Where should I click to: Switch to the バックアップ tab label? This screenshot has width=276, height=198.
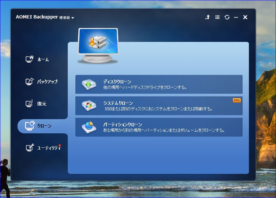[x=47, y=82]
